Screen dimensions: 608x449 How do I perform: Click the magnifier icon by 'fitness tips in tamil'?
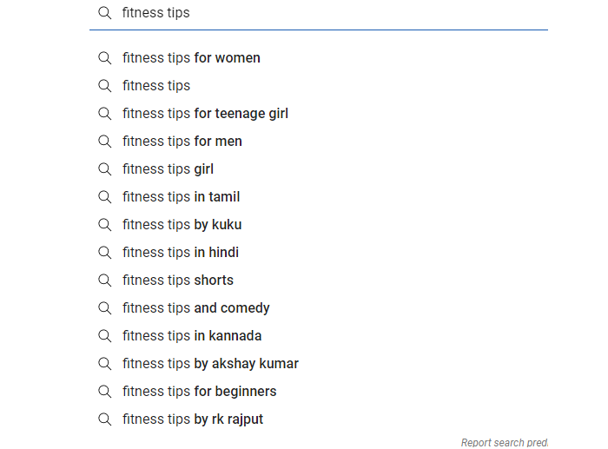point(105,197)
